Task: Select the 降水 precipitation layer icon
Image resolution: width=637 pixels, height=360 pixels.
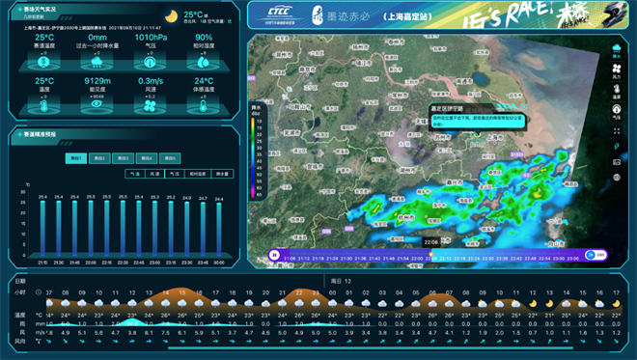Action: 617,51
